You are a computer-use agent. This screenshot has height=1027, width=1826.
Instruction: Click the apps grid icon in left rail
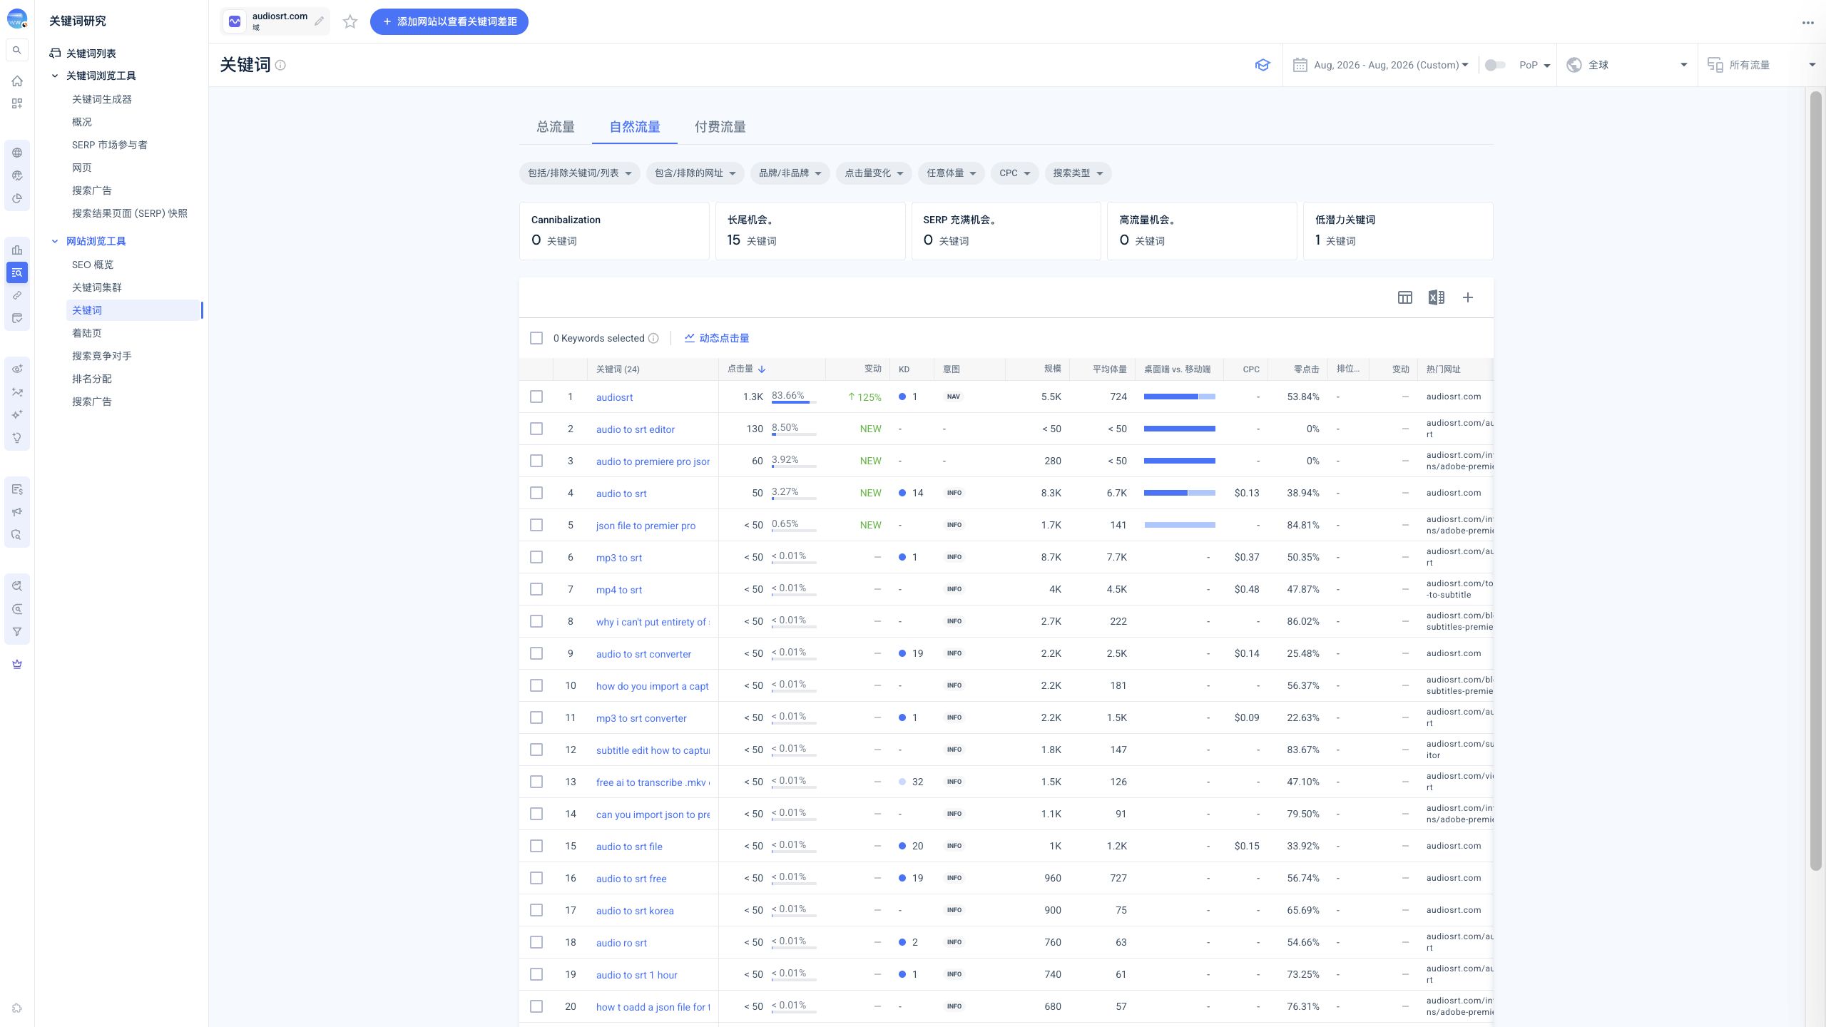[17, 104]
